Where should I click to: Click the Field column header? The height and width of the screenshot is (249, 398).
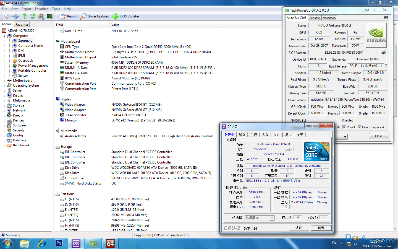click(x=82, y=25)
